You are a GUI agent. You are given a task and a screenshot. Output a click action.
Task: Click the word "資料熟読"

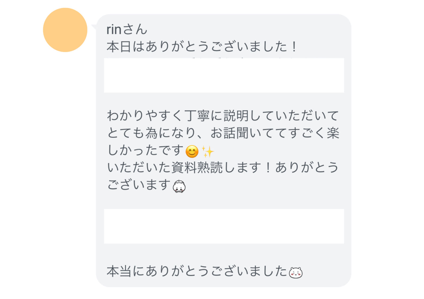197,168
